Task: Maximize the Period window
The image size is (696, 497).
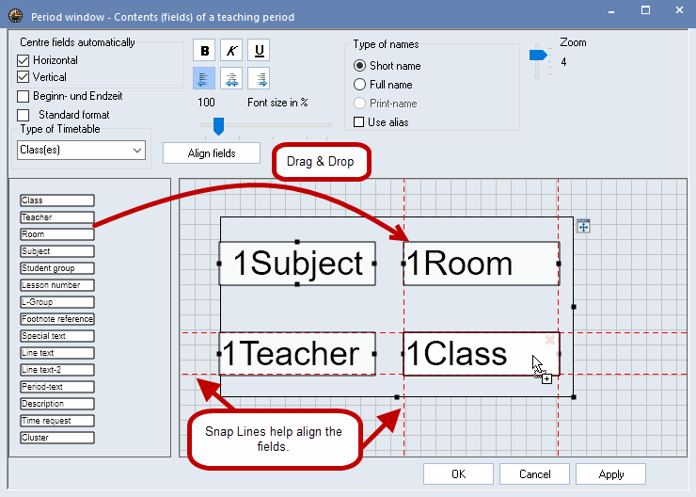Action: [x=645, y=10]
